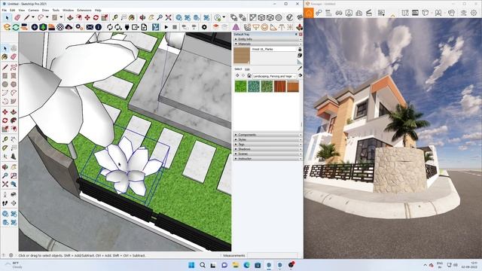Pick the Protractor tool in left toolbar
Image resolution: width=482 pixels, height=271 pixels.
(5, 148)
